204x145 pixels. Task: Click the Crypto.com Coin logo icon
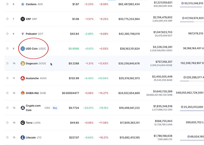click(23, 108)
